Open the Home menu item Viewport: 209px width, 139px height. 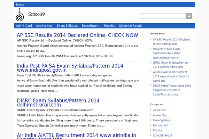point(20,5)
